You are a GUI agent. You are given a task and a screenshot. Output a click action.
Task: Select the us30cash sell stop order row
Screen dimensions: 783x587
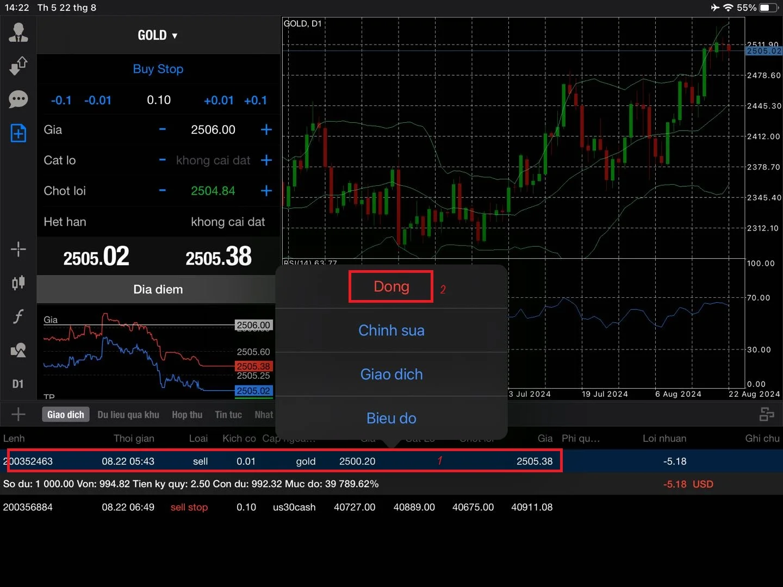[x=391, y=507]
